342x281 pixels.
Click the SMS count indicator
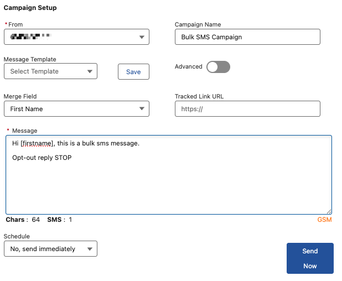click(60, 220)
